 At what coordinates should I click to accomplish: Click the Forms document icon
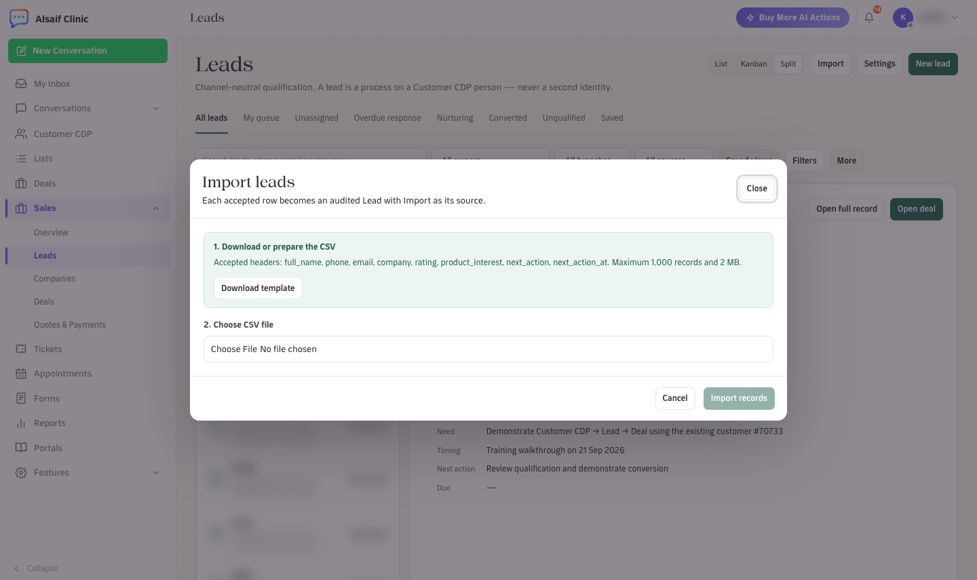21,398
